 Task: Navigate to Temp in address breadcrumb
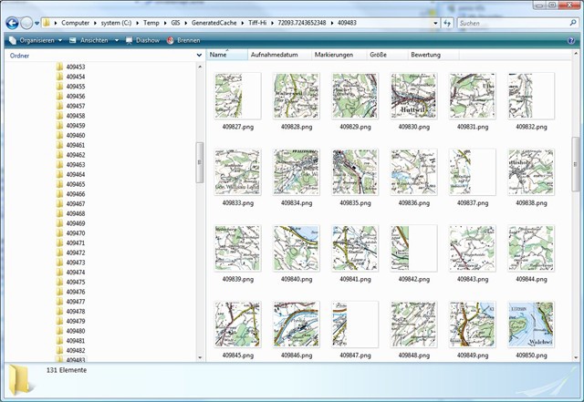click(x=151, y=23)
